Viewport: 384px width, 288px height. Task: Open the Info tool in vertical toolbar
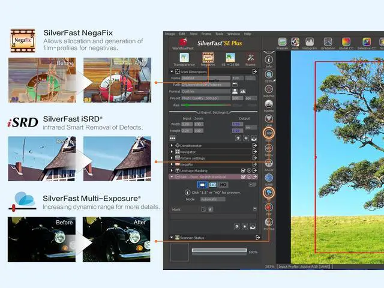[x=269, y=59]
